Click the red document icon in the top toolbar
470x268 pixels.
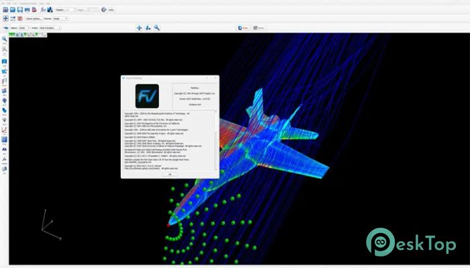pyautogui.click(x=34, y=10)
